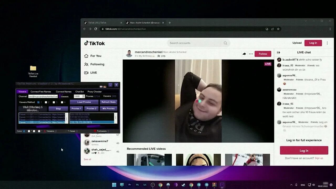The height and width of the screenshot is (189, 336).
Task: Reload the page in the browser
Action: [x=96, y=29]
